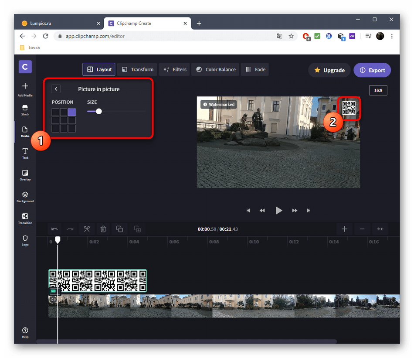This screenshot has width=414, height=358.
Task: Bookmark this page with the star icon
Action: pos(291,36)
